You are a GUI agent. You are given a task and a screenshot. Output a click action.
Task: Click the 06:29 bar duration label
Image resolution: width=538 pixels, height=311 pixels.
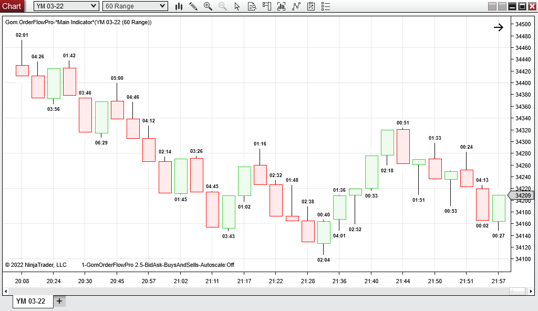(x=101, y=143)
